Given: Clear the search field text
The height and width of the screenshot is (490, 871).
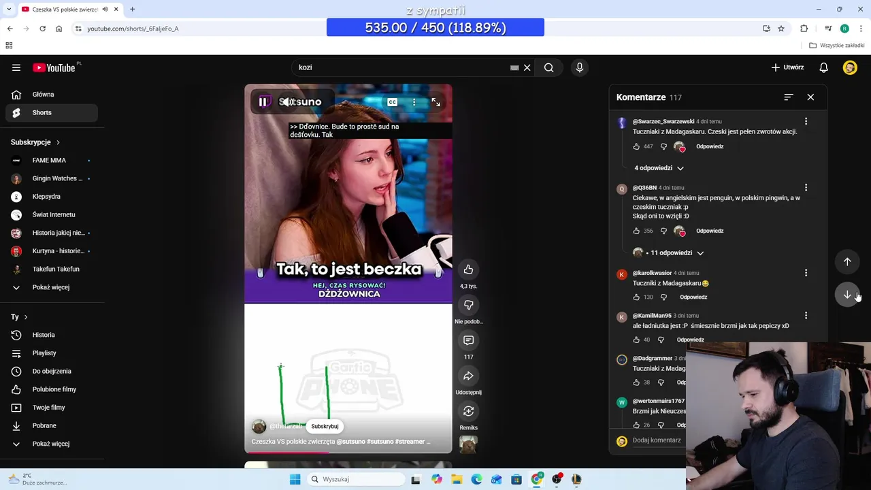Looking at the screenshot, I should 527,67.
